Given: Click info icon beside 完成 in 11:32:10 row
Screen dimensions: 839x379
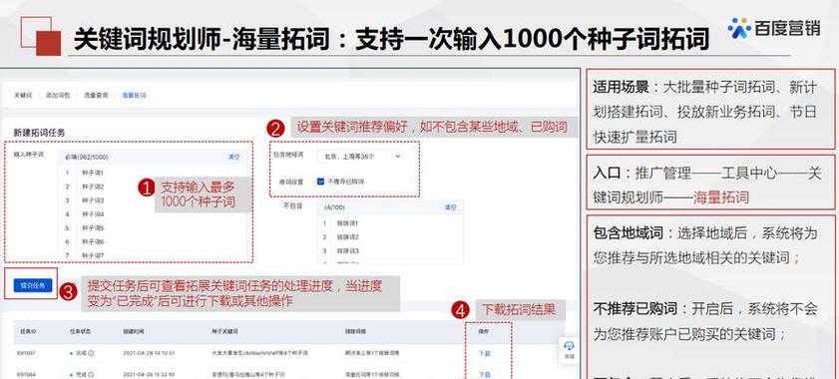Looking at the screenshot, I should (91, 374).
